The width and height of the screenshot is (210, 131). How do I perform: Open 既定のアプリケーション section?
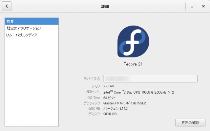click(31, 28)
